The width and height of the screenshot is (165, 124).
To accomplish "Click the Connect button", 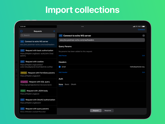I will click(x=141, y=30).
